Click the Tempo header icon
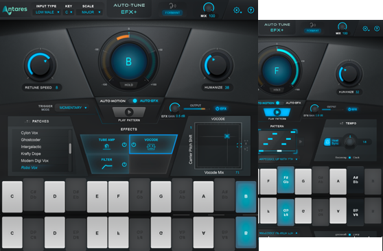 click(342, 123)
